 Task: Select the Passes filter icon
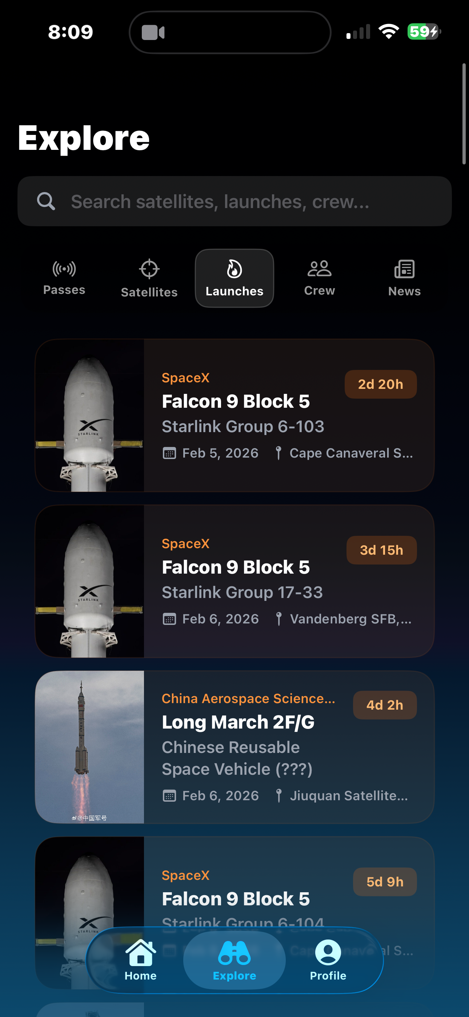click(x=64, y=269)
